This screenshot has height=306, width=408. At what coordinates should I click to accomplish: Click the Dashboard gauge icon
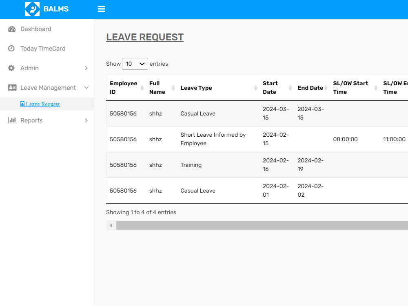coord(12,29)
